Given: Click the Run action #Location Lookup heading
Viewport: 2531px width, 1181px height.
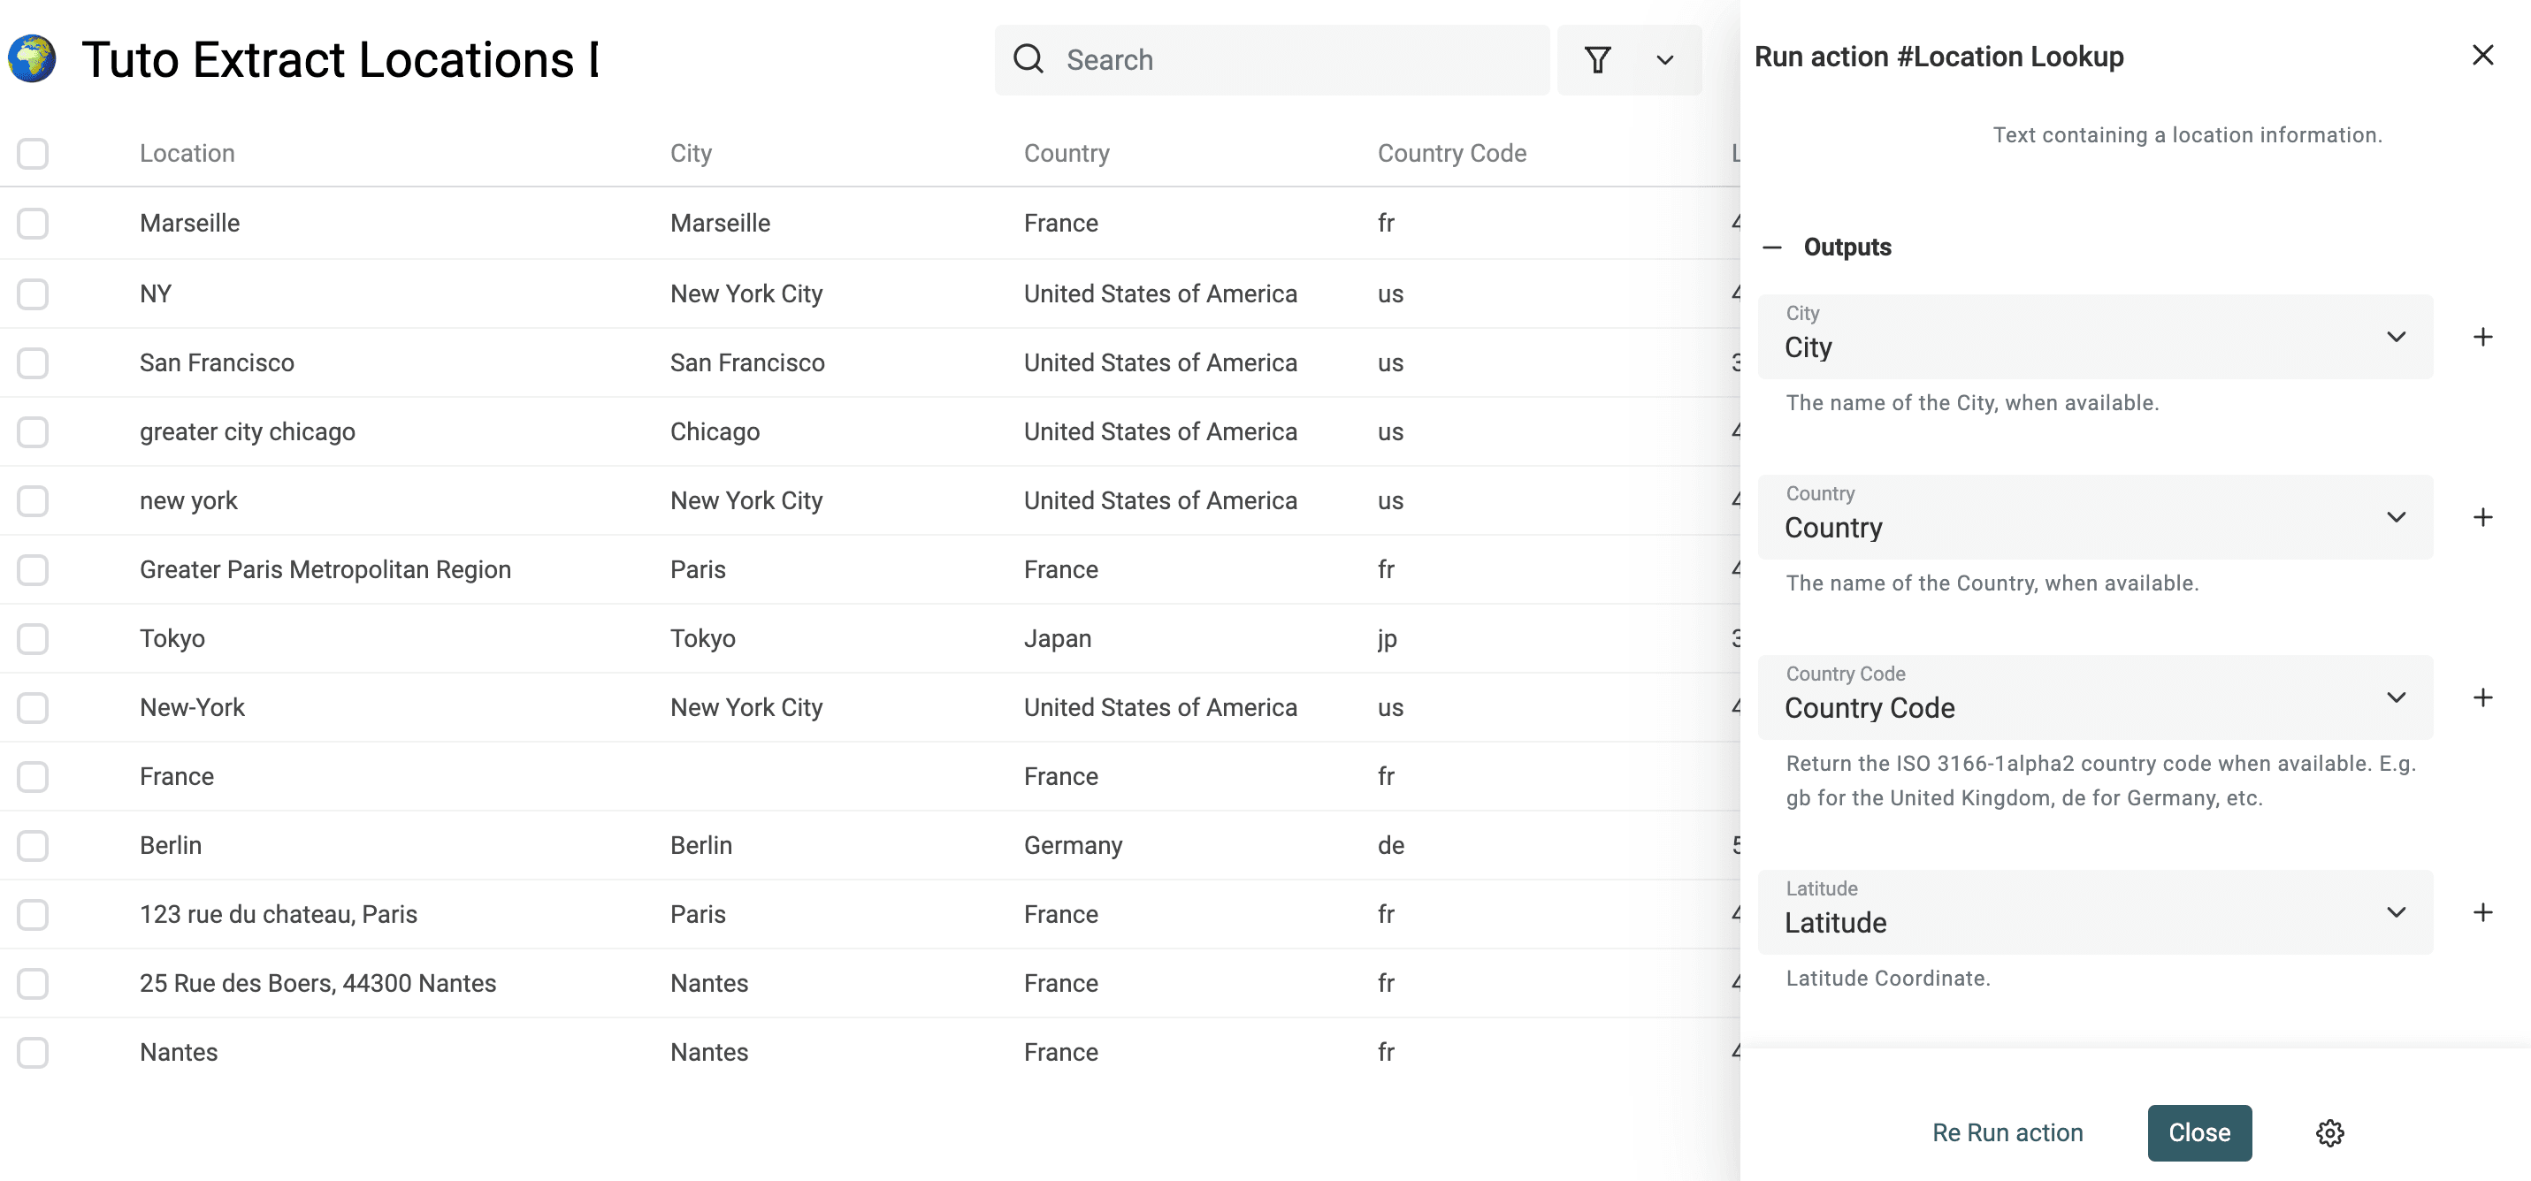Looking at the screenshot, I should click(1938, 57).
